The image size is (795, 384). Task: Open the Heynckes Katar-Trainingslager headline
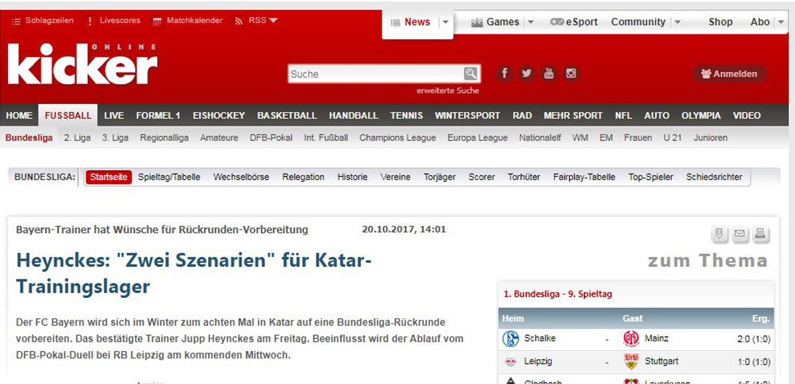click(194, 273)
